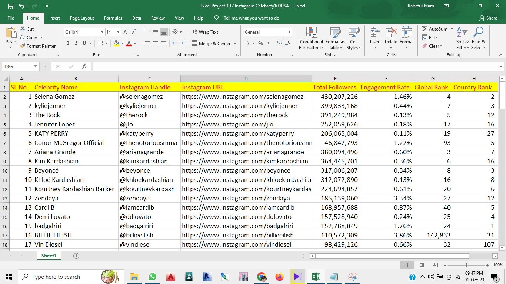Open Cell Styles gallery
Viewport: 506px width, 284px height.
click(x=354, y=38)
